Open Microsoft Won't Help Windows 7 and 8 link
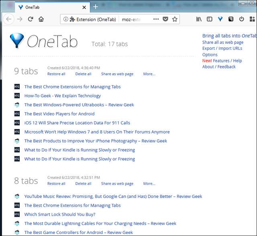257x236 pixels. click(97, 132)
